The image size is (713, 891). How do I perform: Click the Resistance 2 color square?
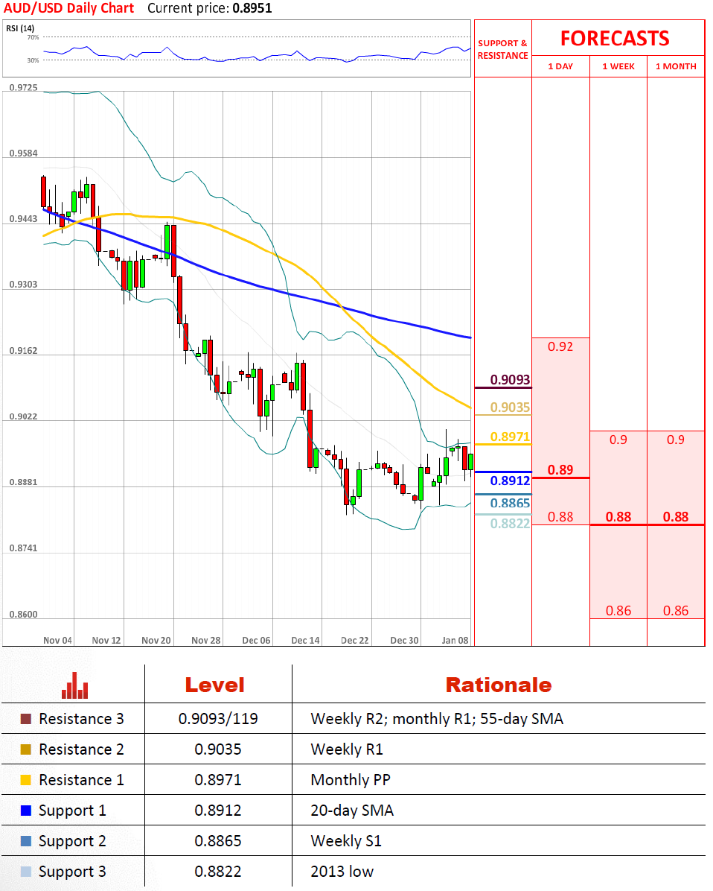click(x=27, y=750)
